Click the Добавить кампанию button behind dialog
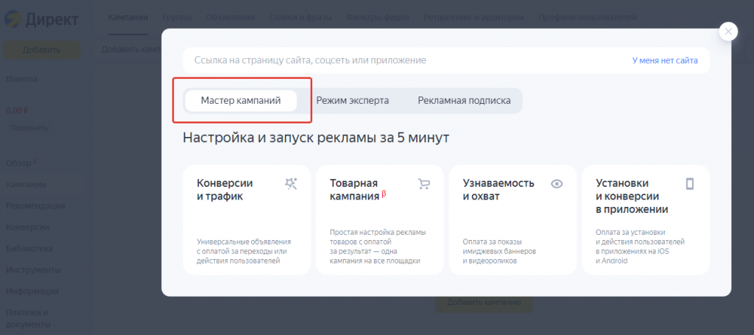Viewport: 754px width, 335px height. (x=485, y=303)
